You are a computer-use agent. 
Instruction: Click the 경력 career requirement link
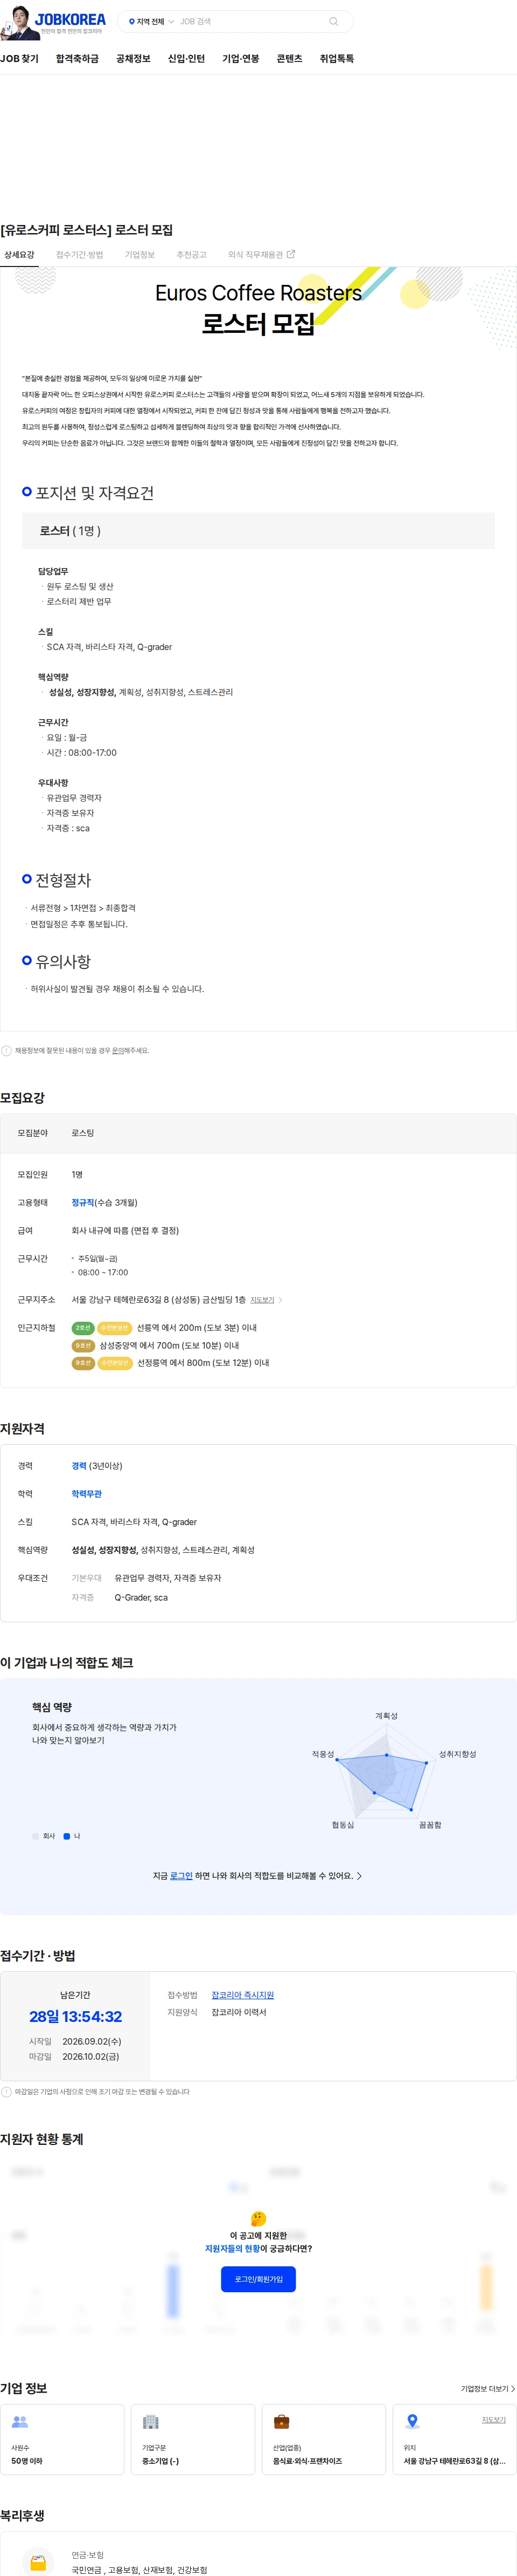(x=79, y=1466)
